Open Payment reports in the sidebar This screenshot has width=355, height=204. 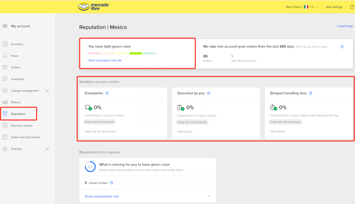(22, 125)
